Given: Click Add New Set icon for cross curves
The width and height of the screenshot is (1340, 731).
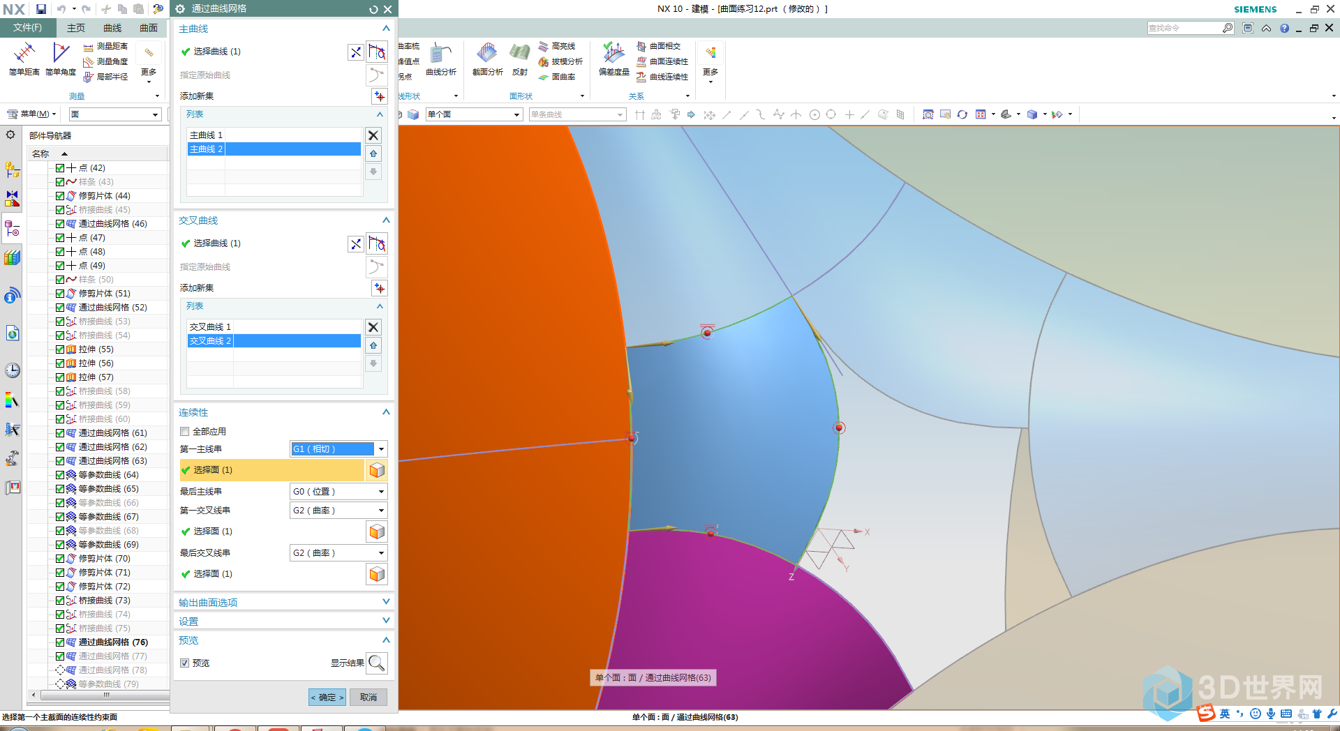Looking at the screenshot, I should (379, 288).
